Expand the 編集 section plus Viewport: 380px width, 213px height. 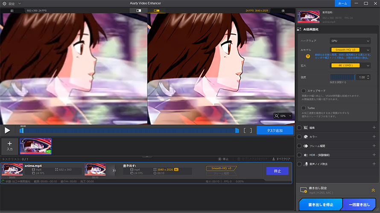[374, 128]
